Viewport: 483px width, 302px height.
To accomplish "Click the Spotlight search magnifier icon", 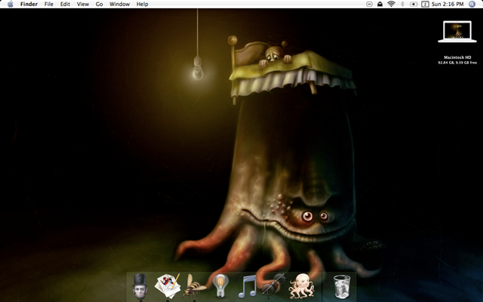I will (472, 5).
